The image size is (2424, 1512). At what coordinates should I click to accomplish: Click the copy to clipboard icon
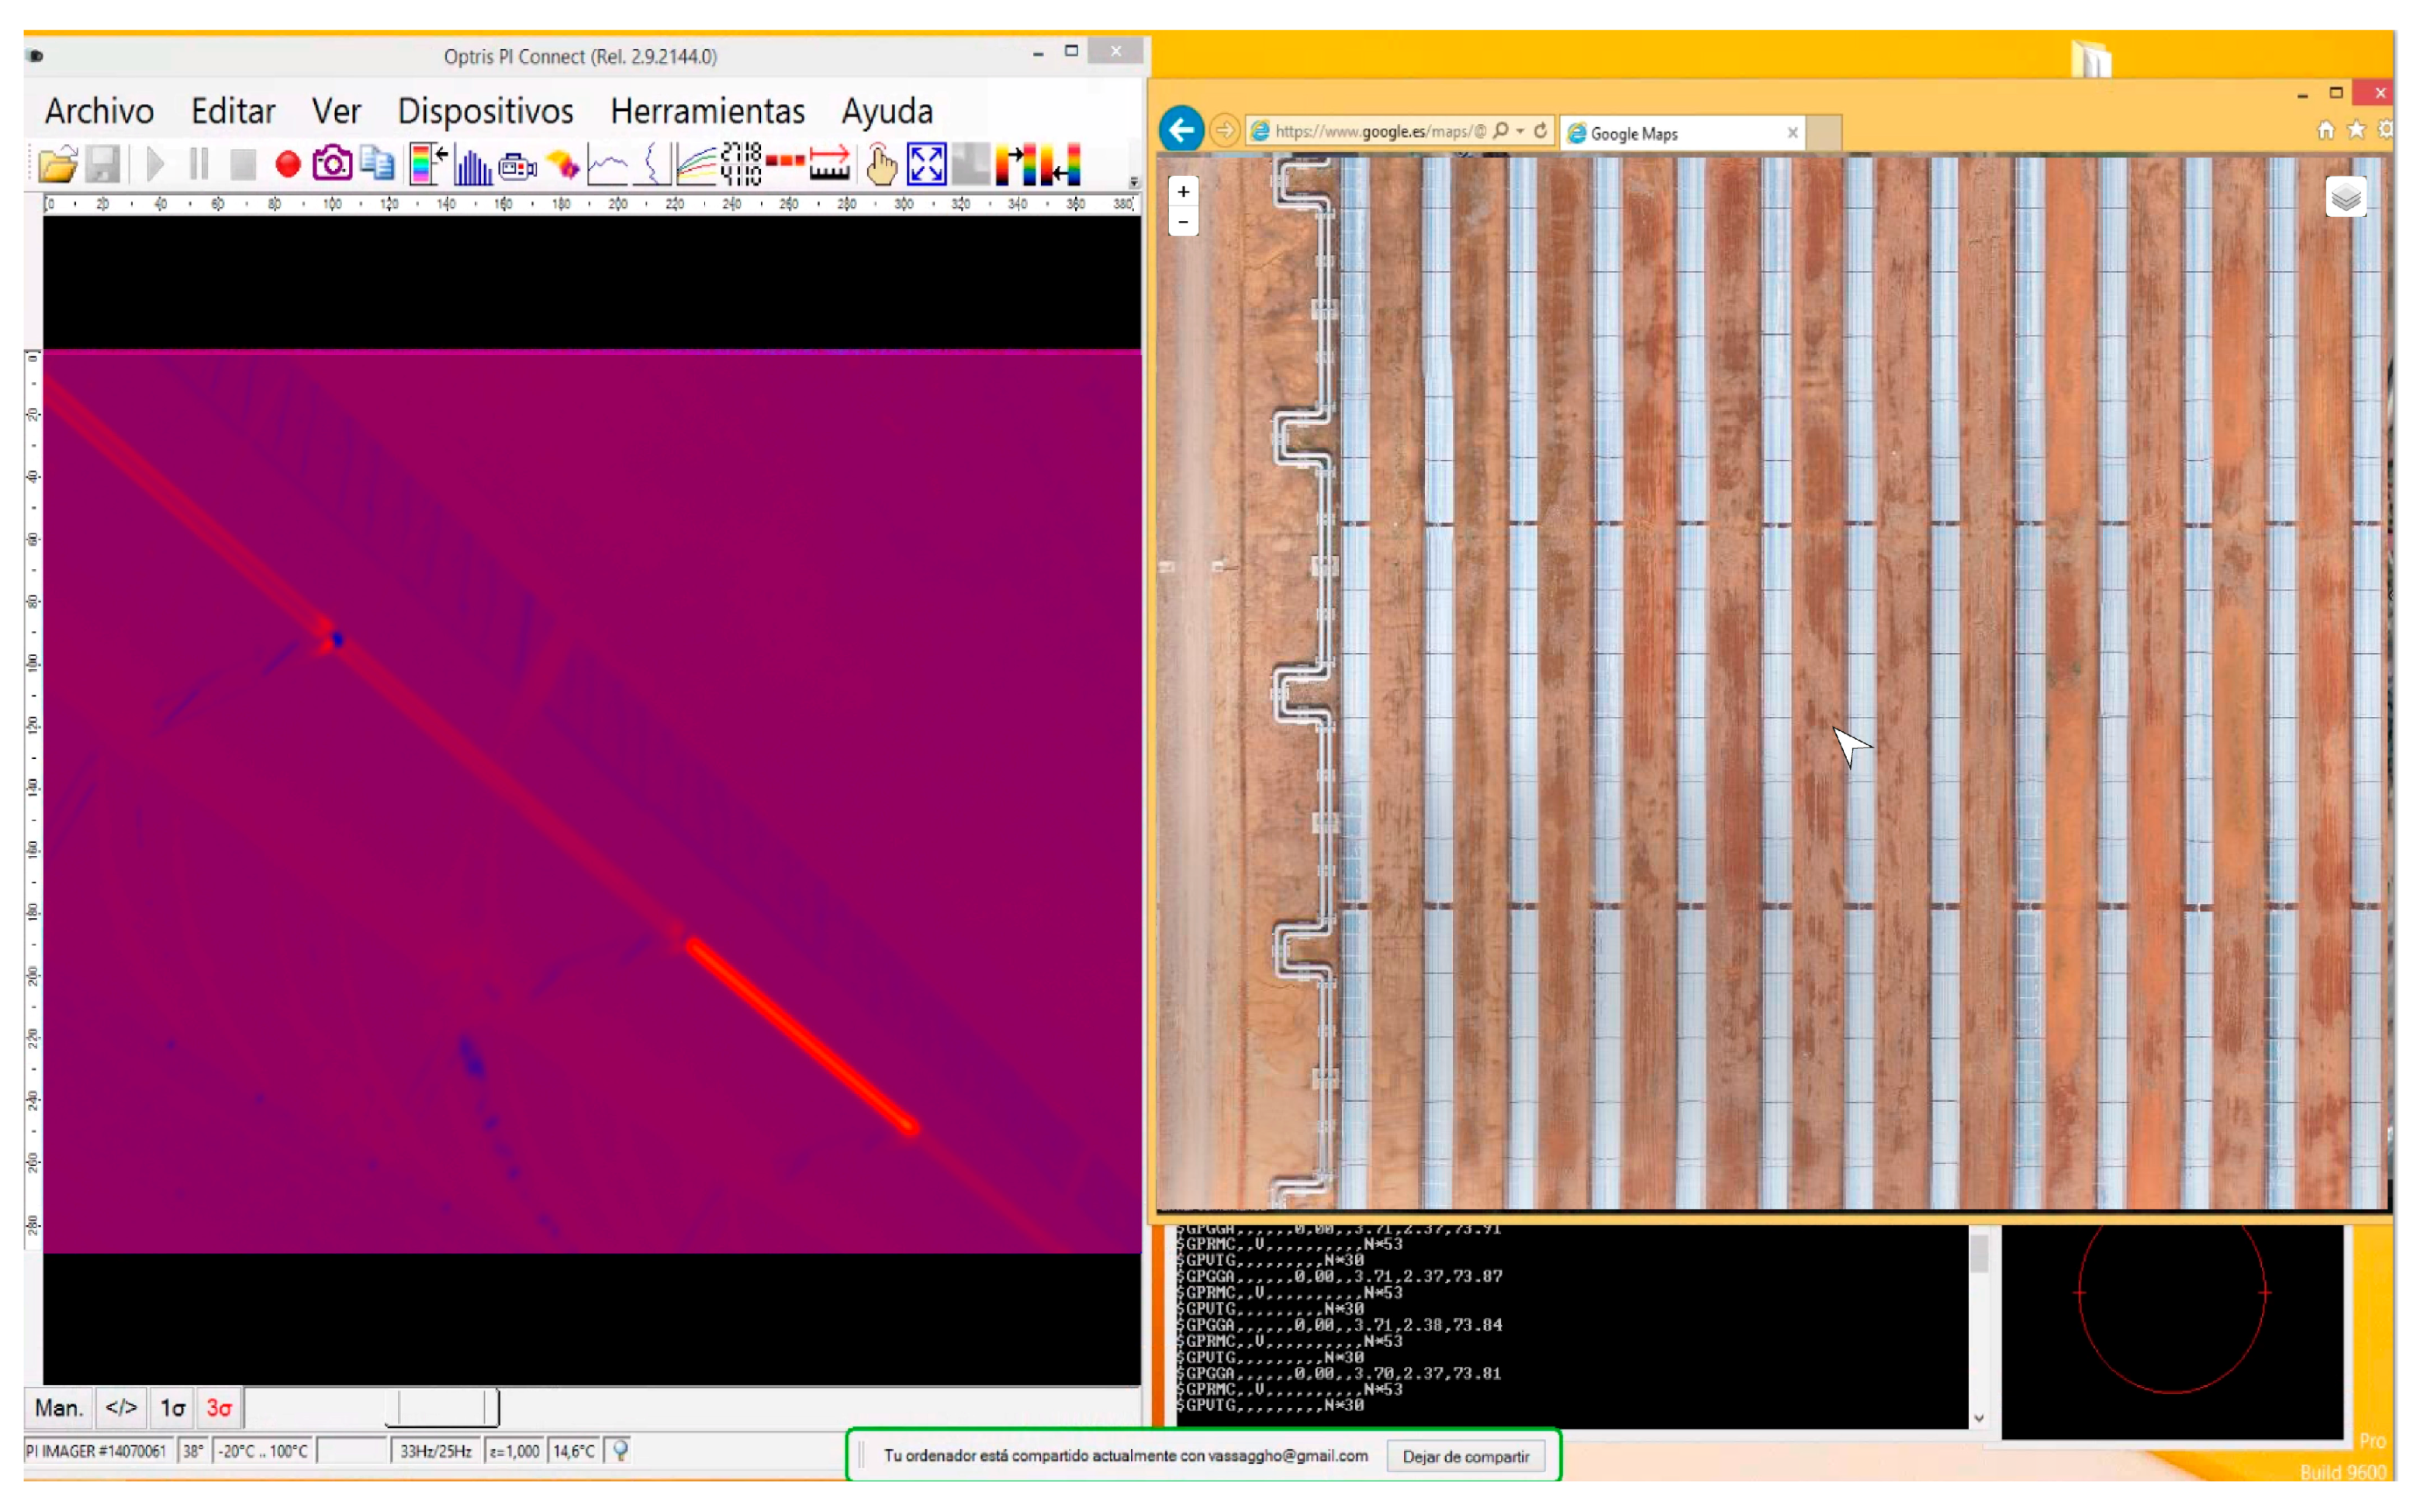click(377, 164)
